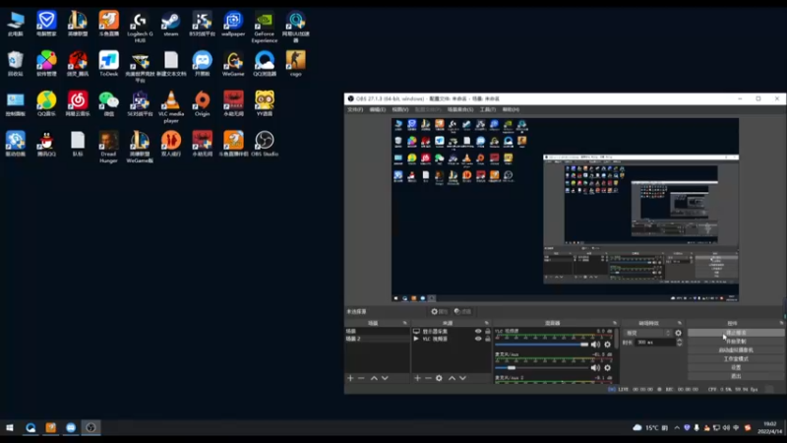
Task: Click Start Virtual Camera button
Action: (736, 350)
